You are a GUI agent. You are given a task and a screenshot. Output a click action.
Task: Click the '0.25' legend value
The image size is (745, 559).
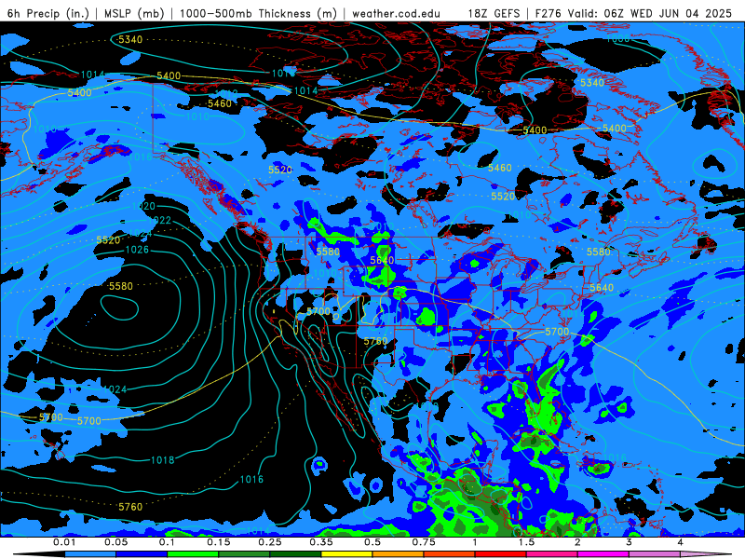270,542
